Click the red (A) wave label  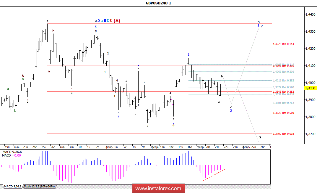[x=117, y=21]
